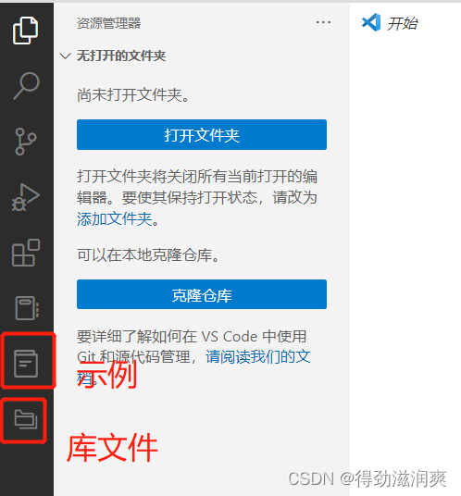Image resolution: width=461 pixels, height=496 pixels.
Task: Open Run and Debug bug icon
Action: [x=26, y=197]
